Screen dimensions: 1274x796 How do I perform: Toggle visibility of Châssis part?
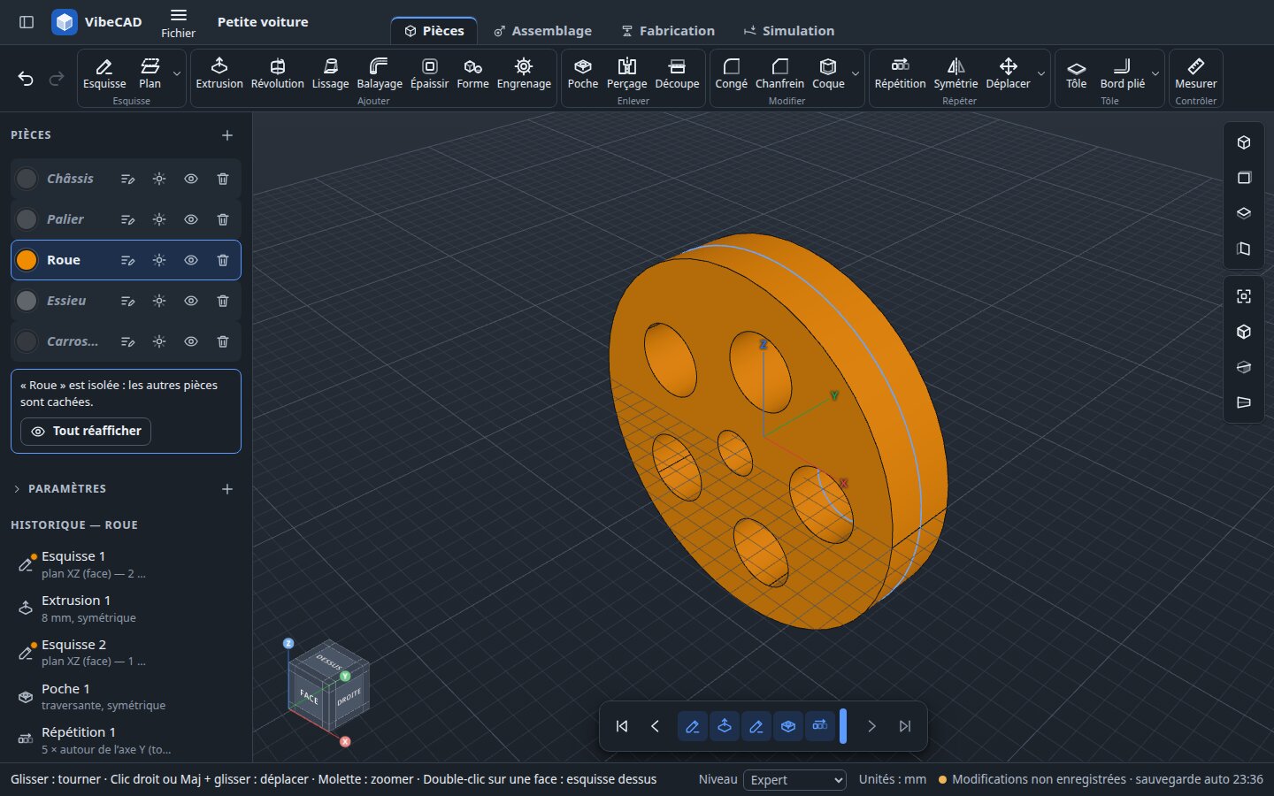[x=191, y=179]
